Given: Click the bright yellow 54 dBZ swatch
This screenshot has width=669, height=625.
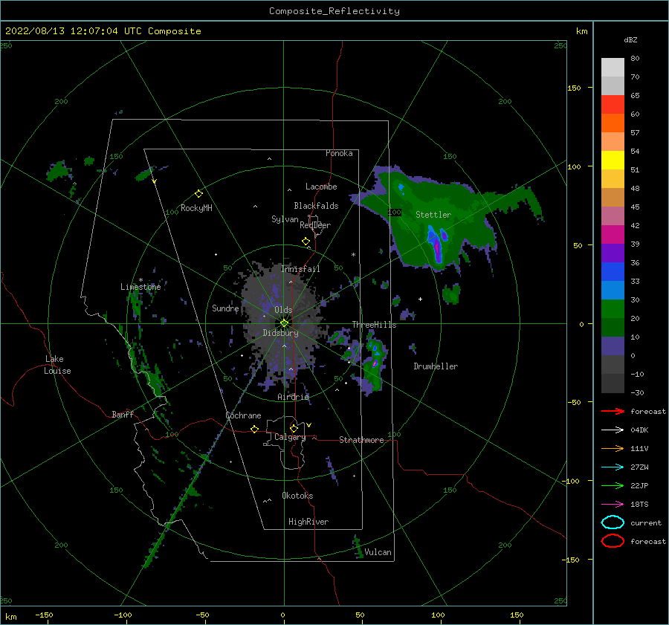Looking at the screenshot, I should pos(613,161).
